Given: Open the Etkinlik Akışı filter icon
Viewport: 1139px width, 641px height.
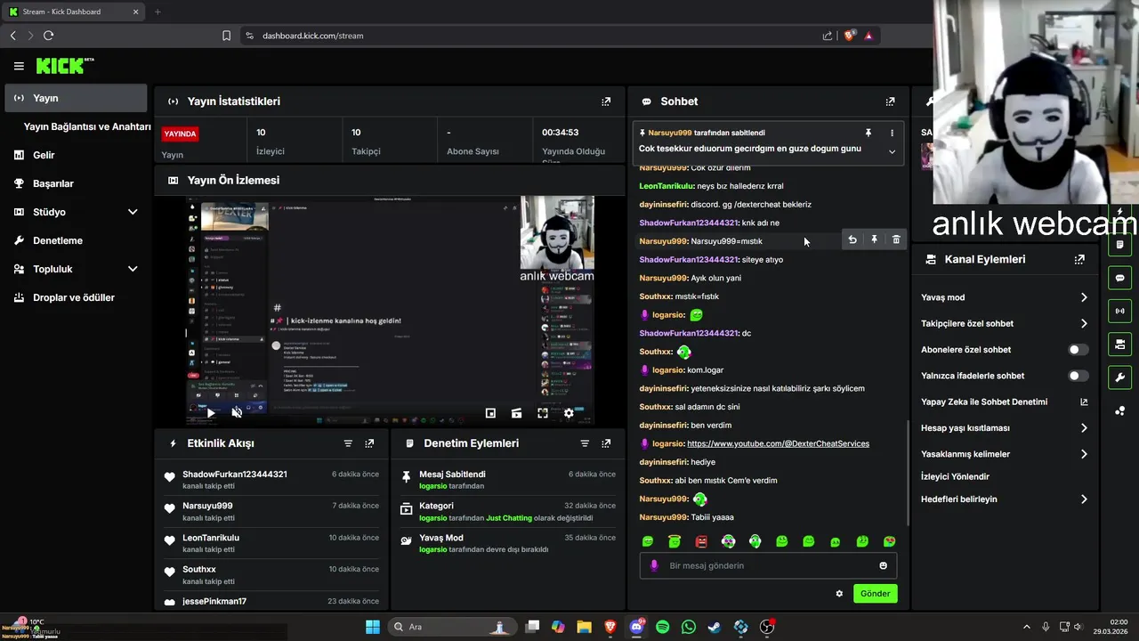Looking at the screenshot, I should pyautogui.click(x=348, y=443).
